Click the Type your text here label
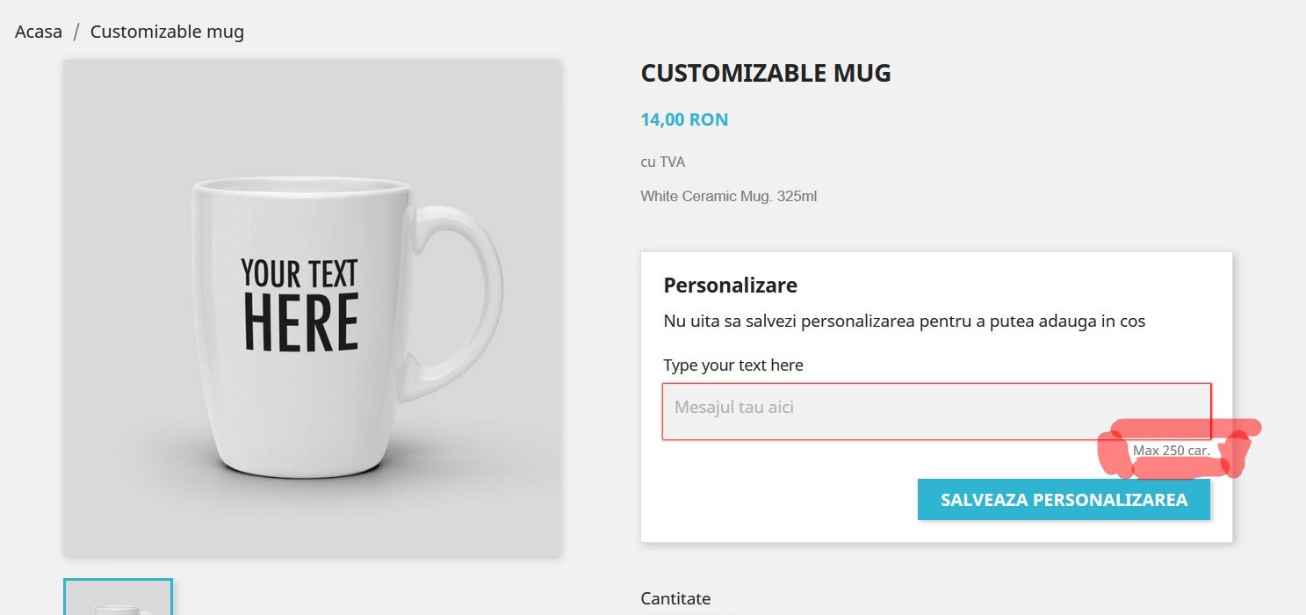 point(732,365)
